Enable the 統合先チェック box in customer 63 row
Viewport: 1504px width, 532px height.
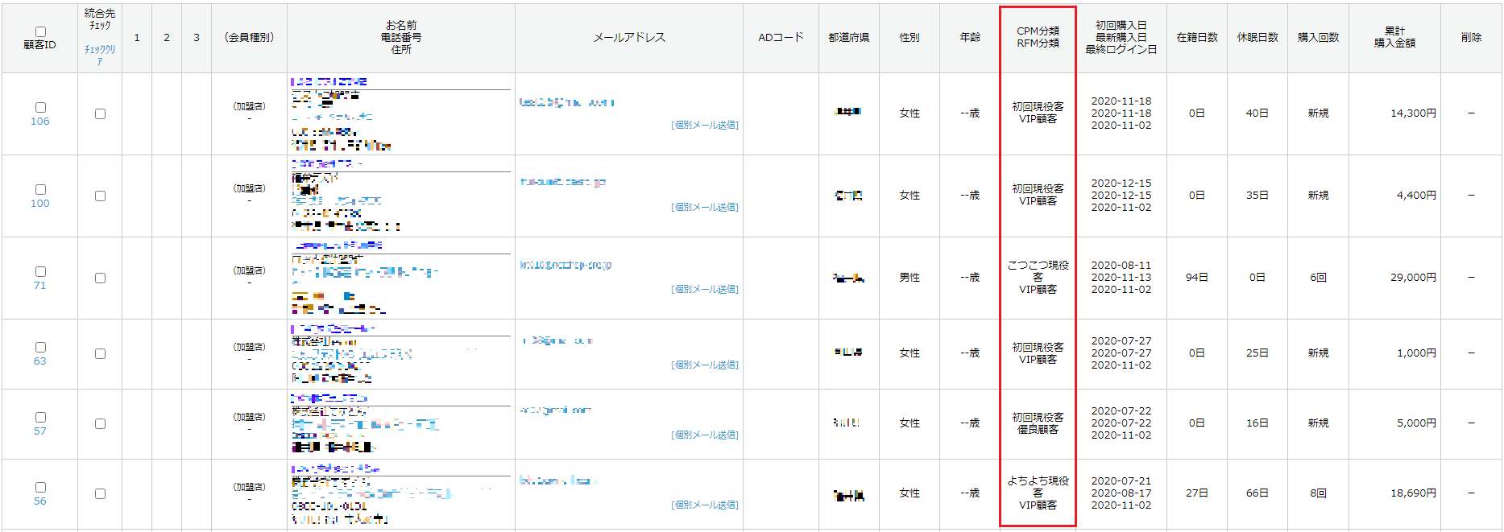pyautogui.click(x=100, y=353)
